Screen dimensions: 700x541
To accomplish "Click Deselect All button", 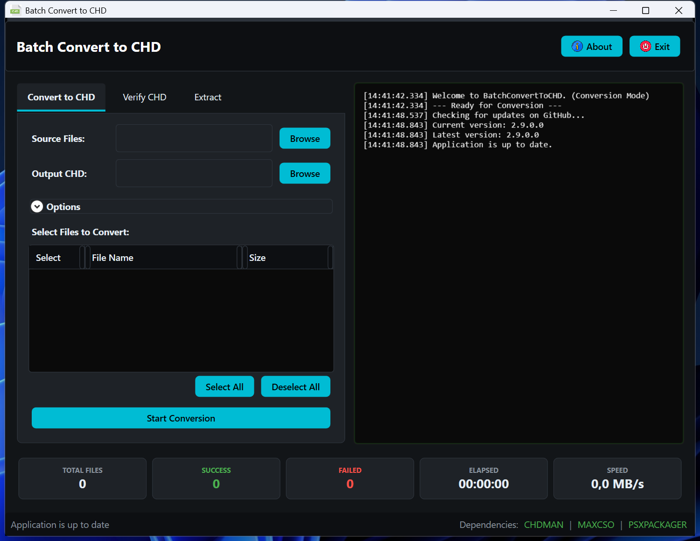I will point(295,386).
